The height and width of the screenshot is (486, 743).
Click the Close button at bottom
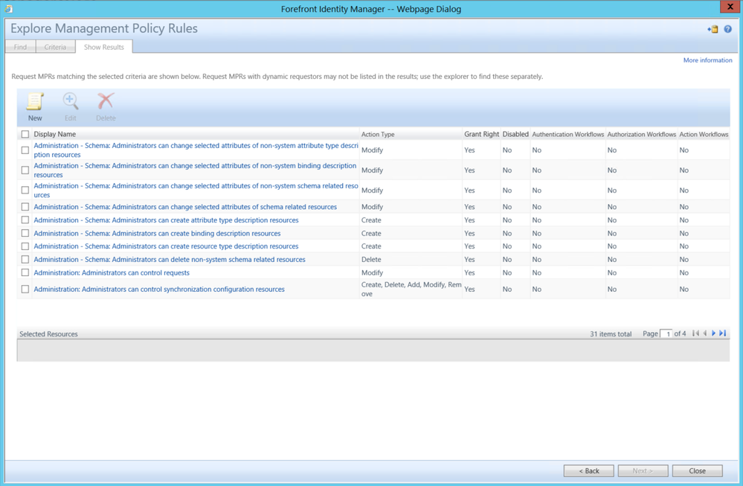[x=697, y=471]
